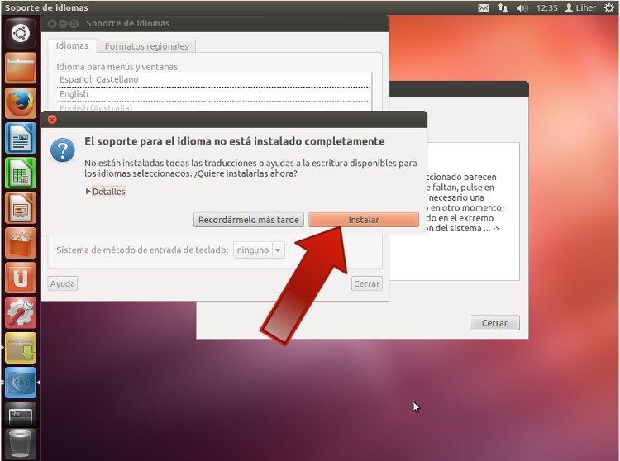
Task: Open the sound volume indicator
Action: (522, 8)
